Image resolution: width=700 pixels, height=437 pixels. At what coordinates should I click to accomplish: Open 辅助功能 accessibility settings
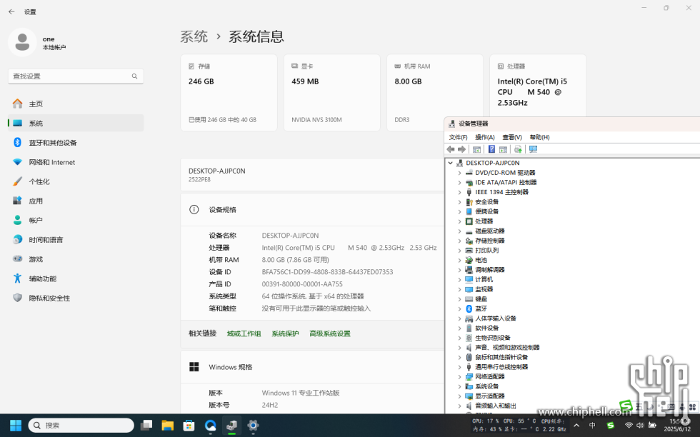pyautogui.click(x=76, y=278)
